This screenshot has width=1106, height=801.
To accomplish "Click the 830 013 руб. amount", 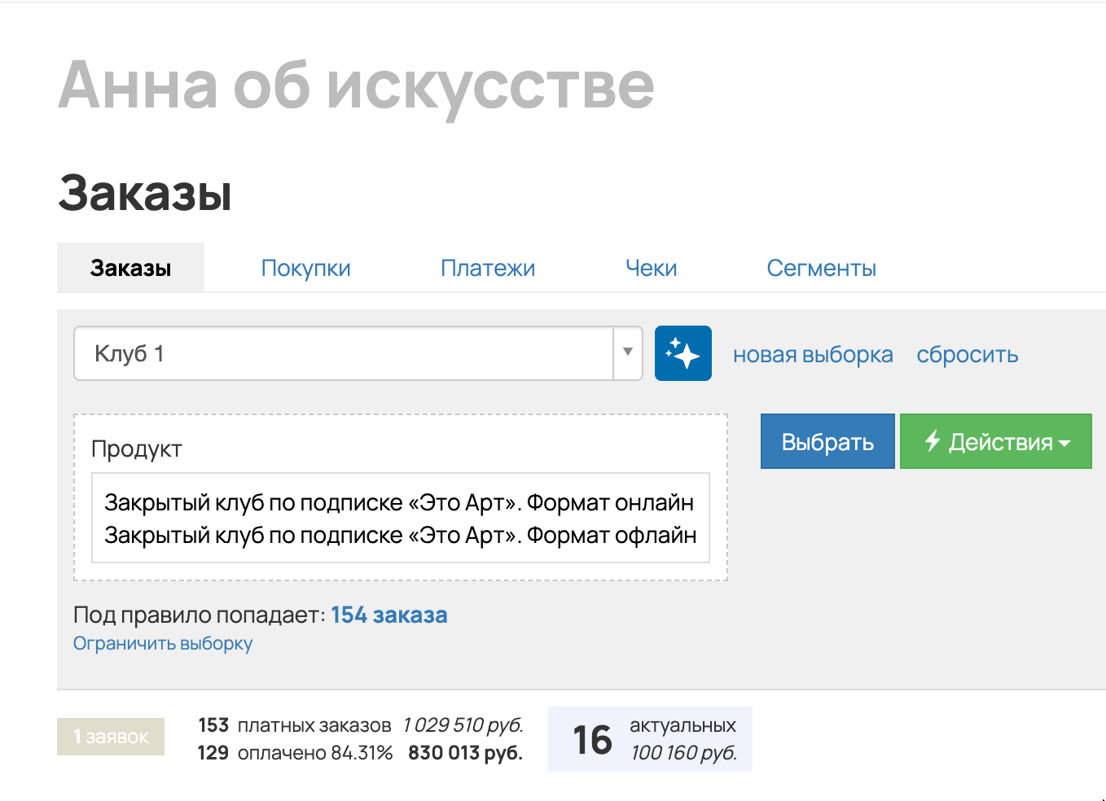I will coord(465,753).
